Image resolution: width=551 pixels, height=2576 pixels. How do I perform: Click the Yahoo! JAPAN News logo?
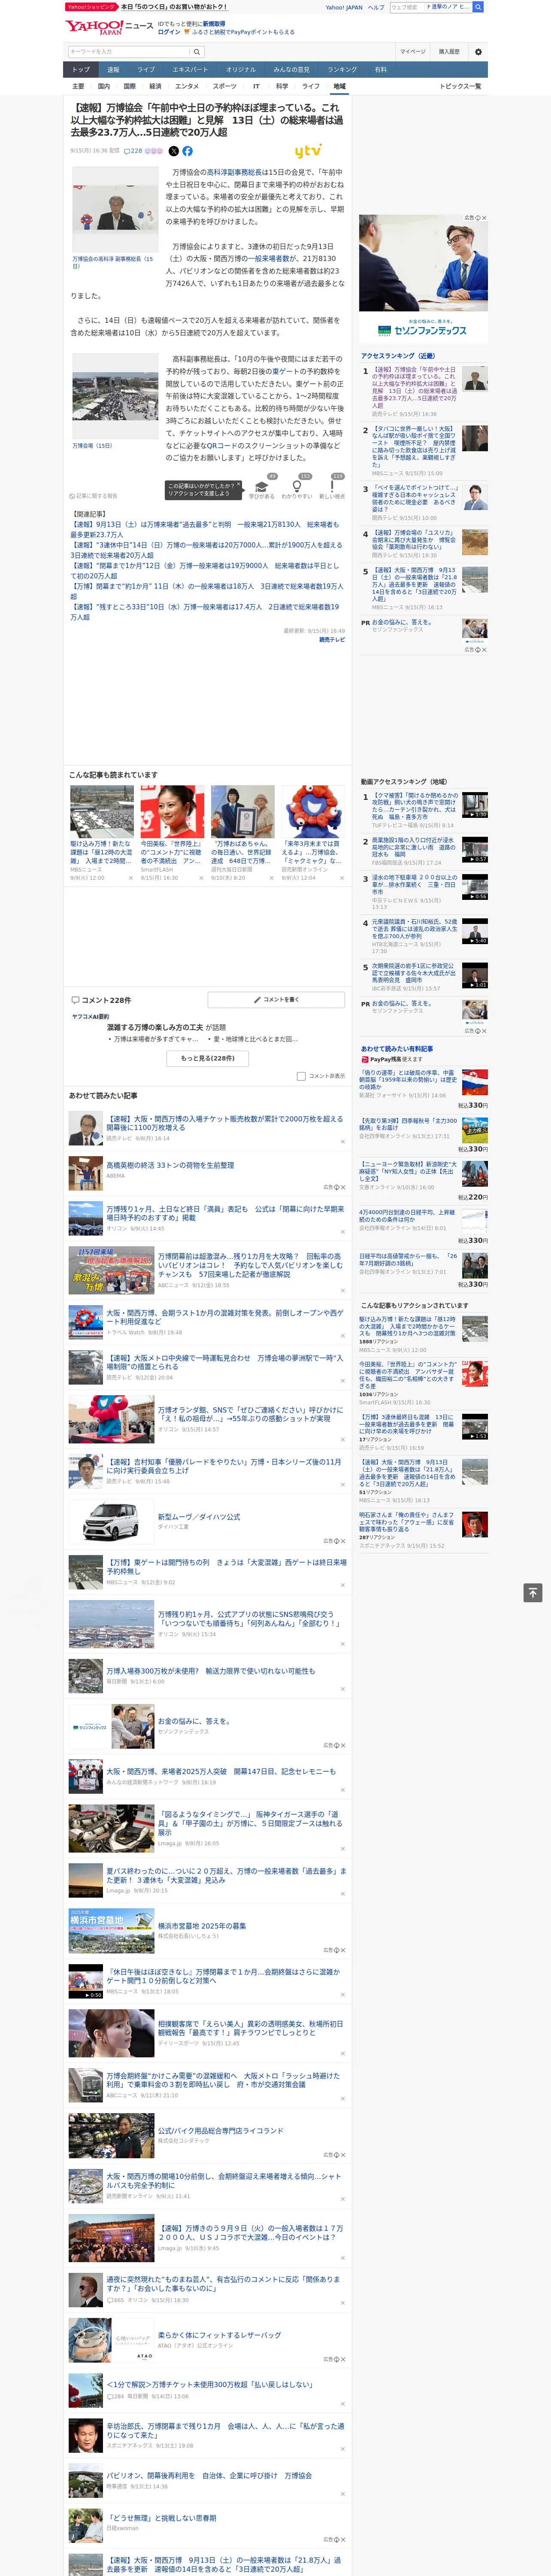109,27
